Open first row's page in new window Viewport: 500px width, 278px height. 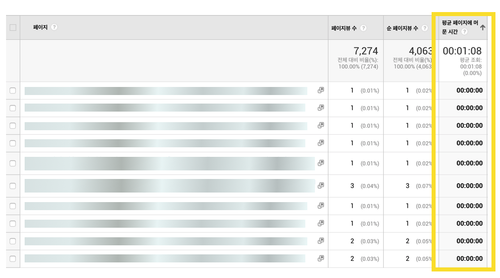(320, 90)
